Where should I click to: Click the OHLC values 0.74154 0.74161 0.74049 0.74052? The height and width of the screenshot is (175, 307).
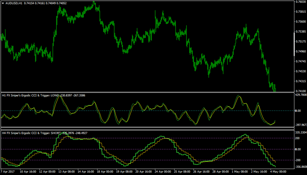click(x=45, y=3)
